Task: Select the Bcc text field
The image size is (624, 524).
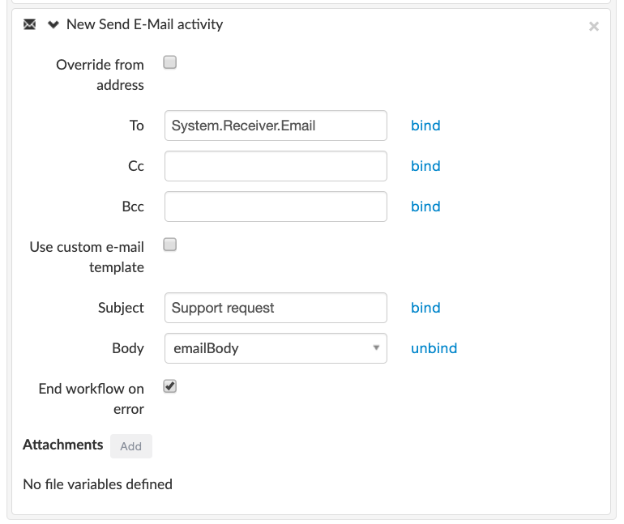Action: pos(276,207)
